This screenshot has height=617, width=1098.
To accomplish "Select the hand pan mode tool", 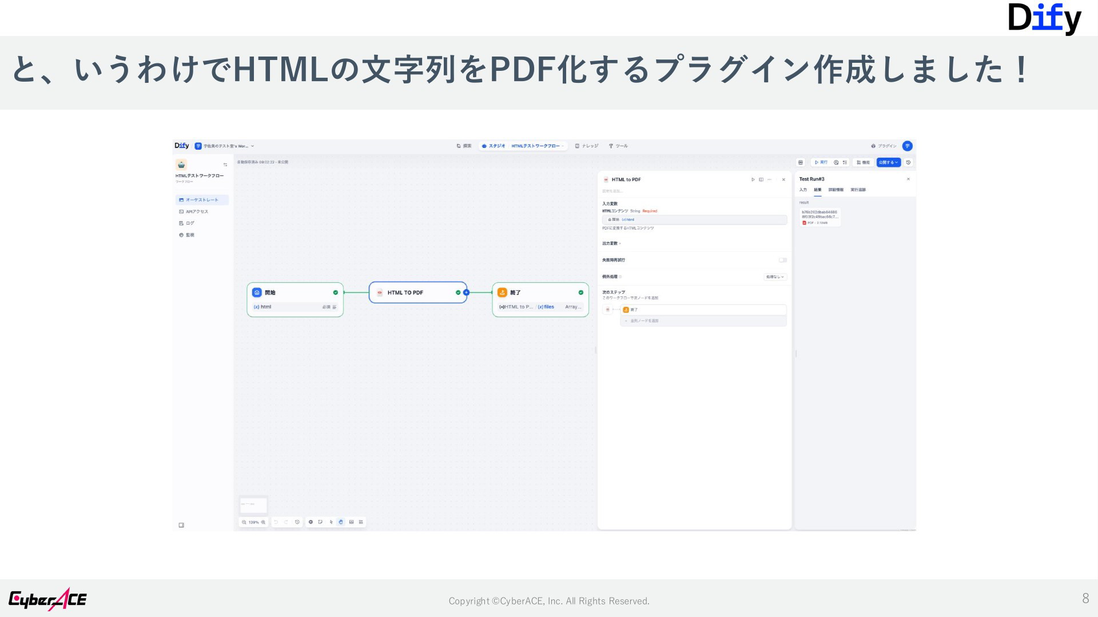I will [x=341, y=522].
